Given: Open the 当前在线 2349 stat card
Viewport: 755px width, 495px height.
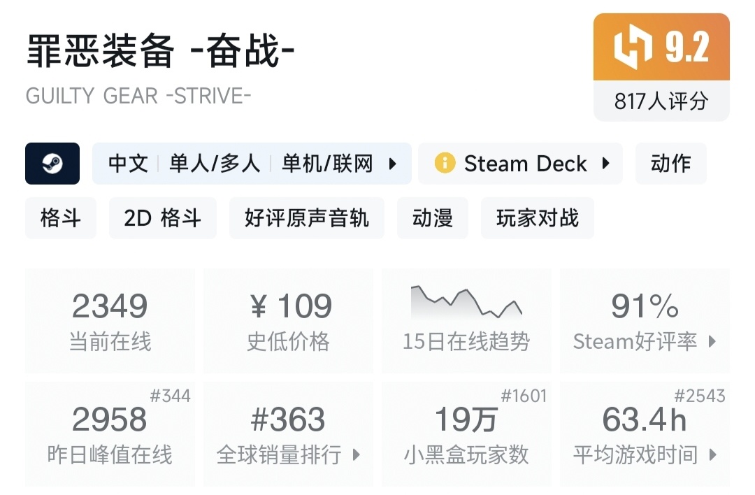Looking at the screenshot, I should [x=110, y=321].
